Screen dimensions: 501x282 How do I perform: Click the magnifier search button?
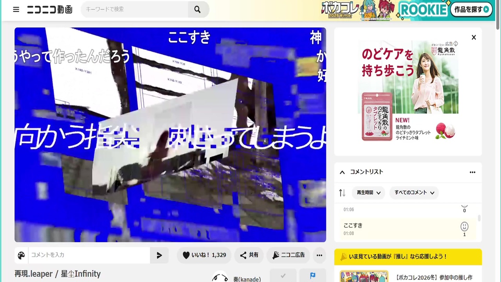pos(198,9)
